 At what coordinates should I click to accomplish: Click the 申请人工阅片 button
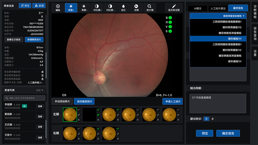(x=172, y=101)
